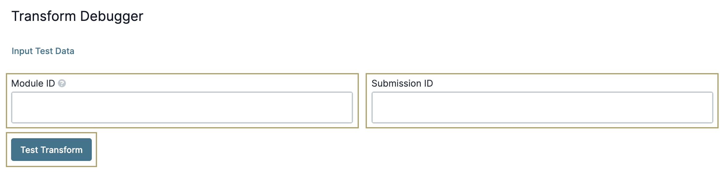Click the Transform Debugger page title
722x172 pixels.
pos(77,16)
